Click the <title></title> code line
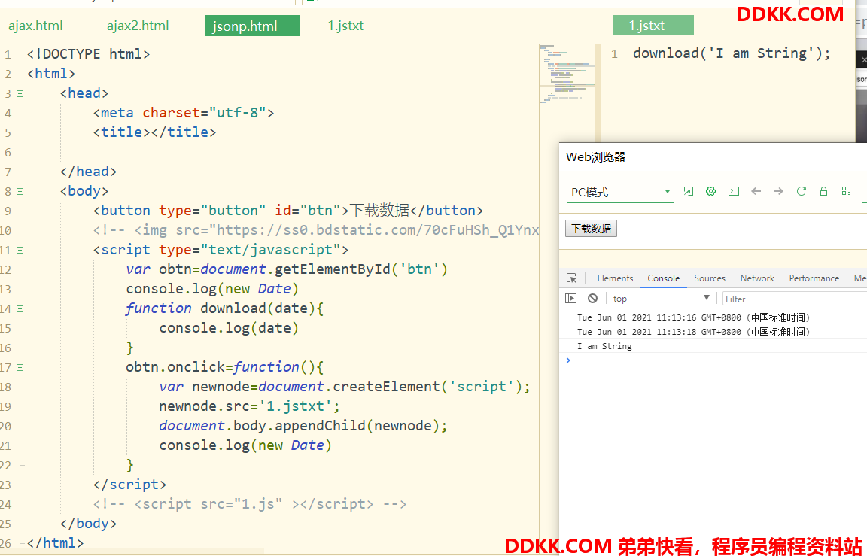This screenshot has width=867, height=556. coord(155,132)
